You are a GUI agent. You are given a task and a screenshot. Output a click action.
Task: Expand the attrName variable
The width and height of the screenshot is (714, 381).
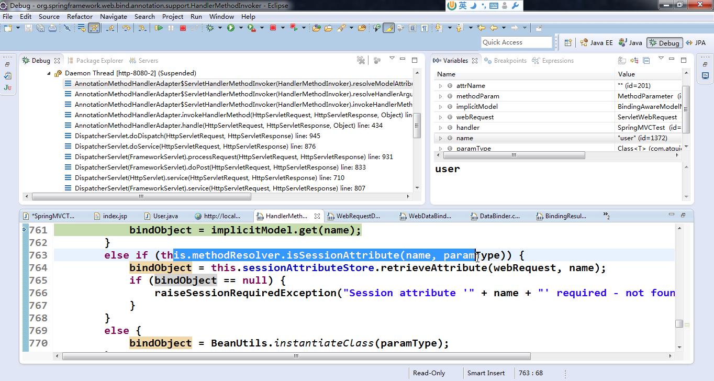[x=440, y=86]
